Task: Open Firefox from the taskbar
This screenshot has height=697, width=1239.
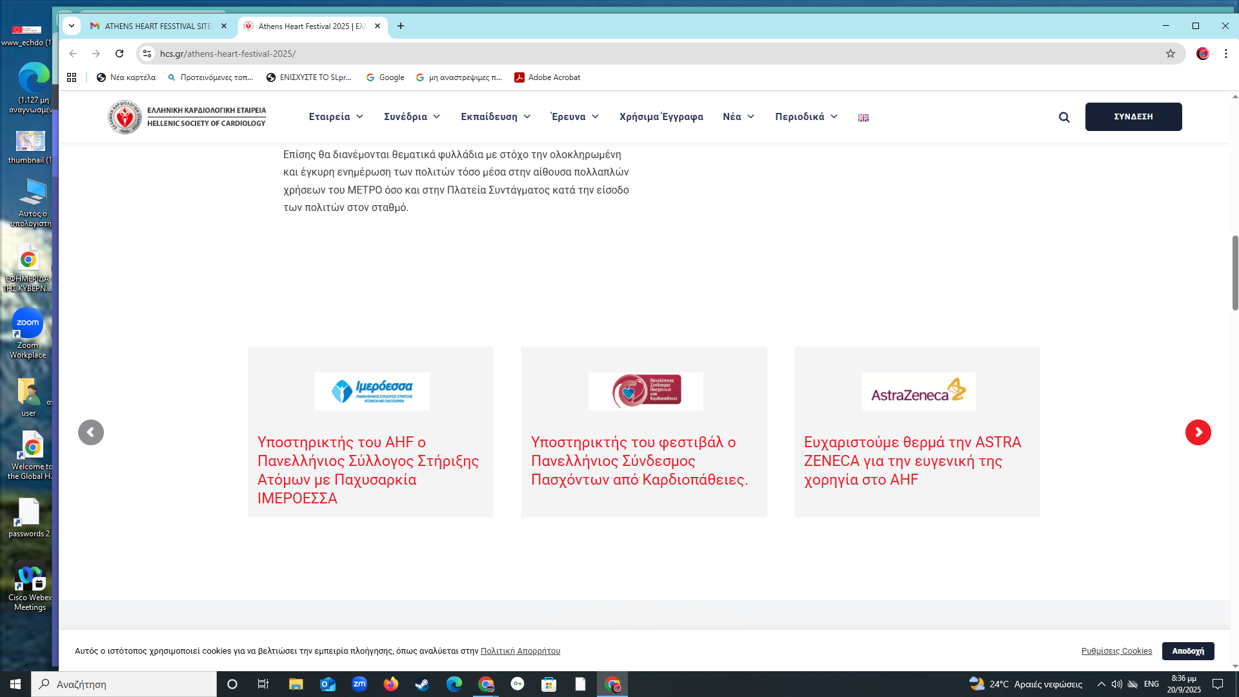Action: pyautogui.click(x=391, y=684)
